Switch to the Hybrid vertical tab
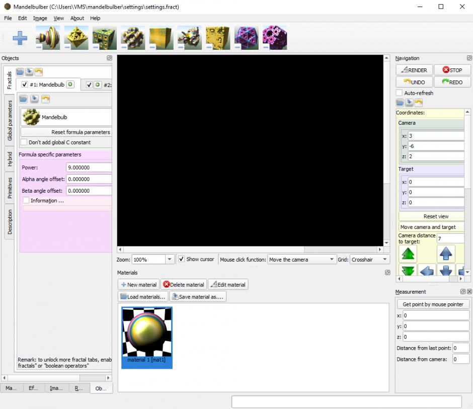Viewport: 473px width, 409px height. pos(10,159)
